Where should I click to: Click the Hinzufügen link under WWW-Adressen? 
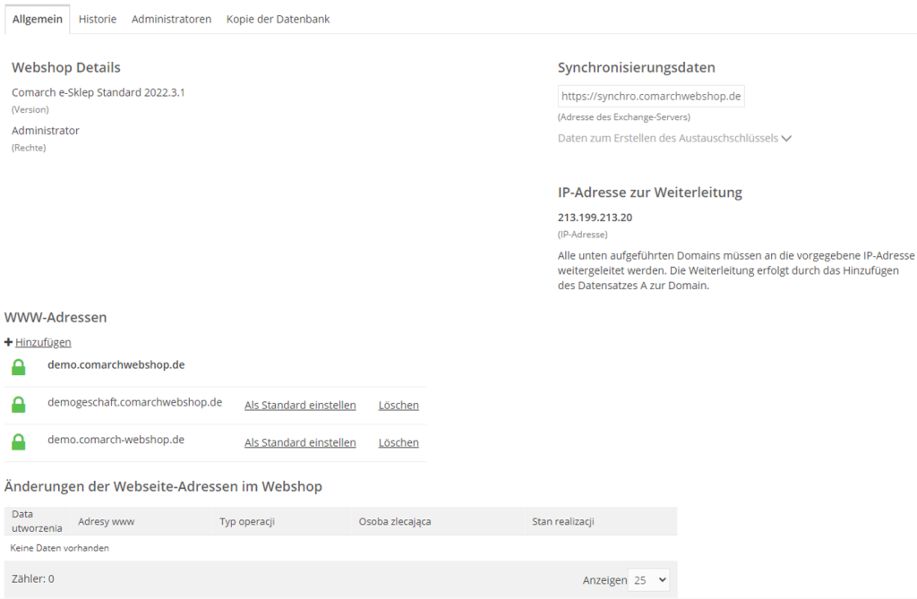[43, 342]
